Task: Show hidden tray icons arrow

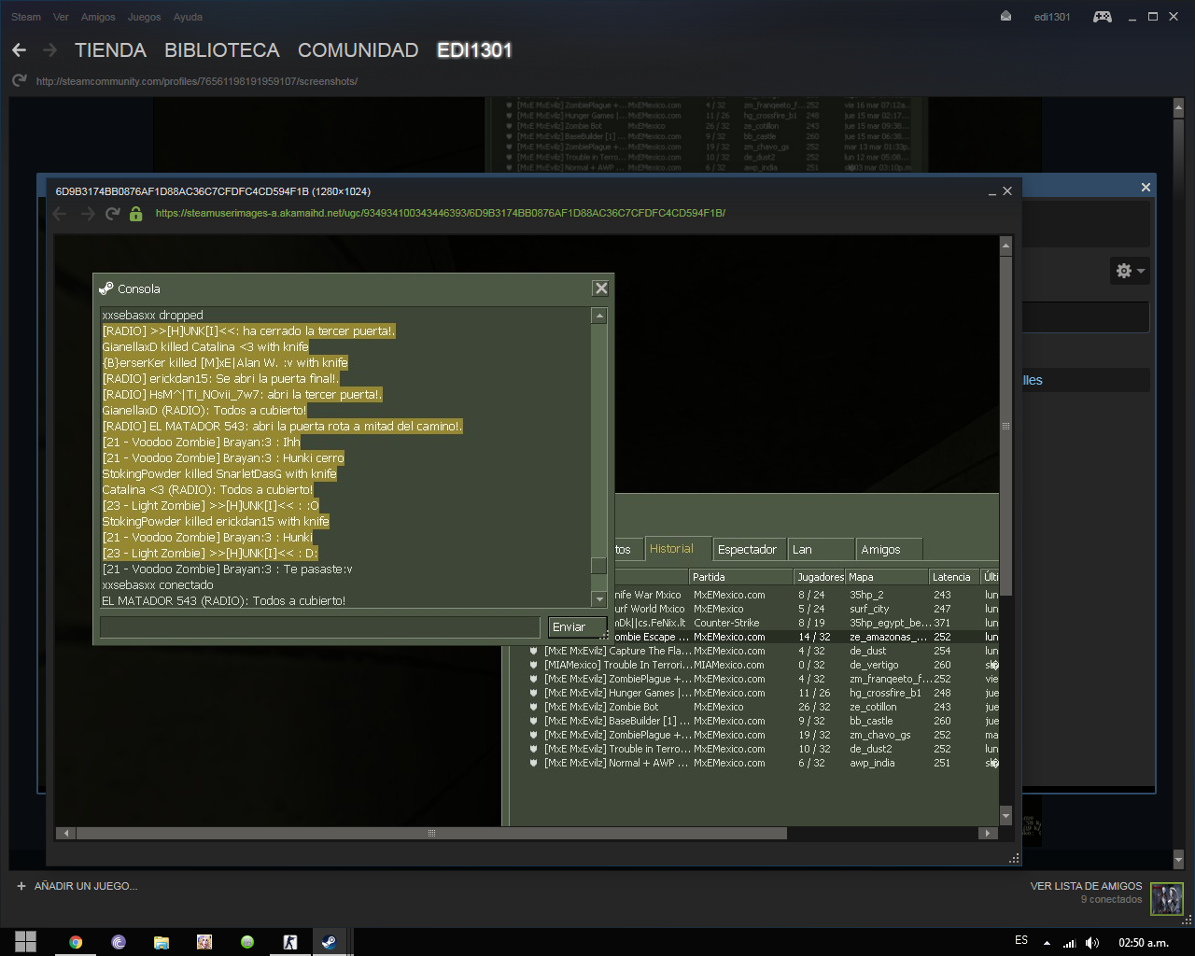Action: 1047,943
